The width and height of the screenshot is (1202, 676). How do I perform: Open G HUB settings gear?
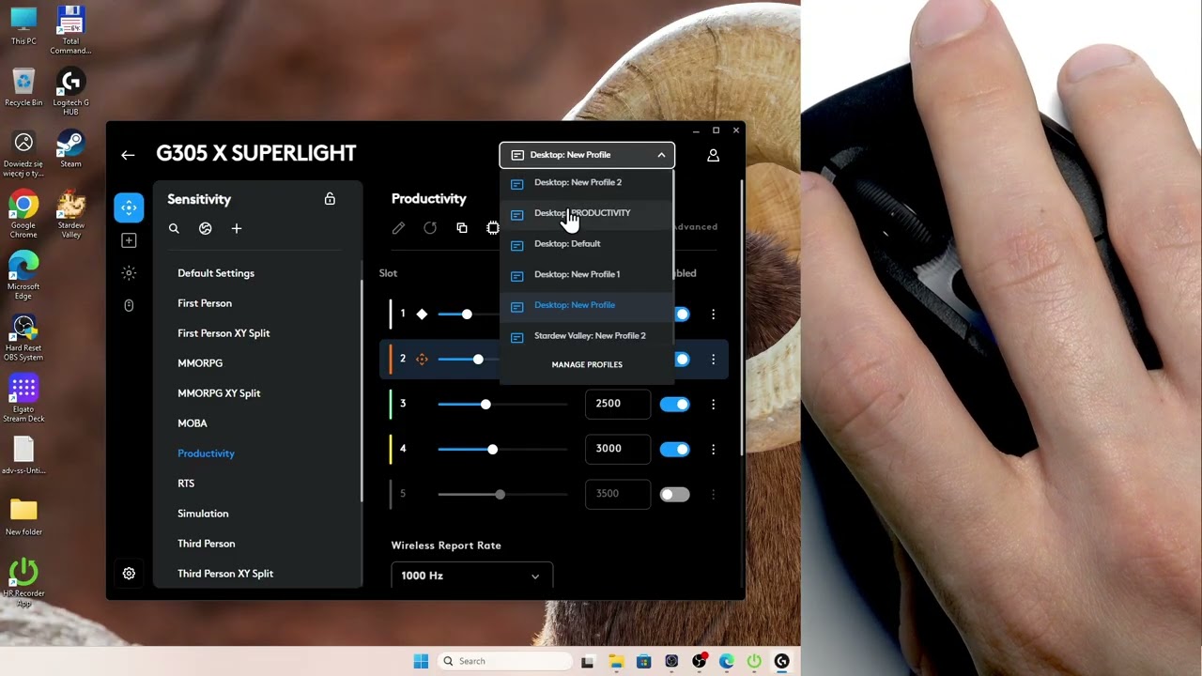(x=129, y=573)
